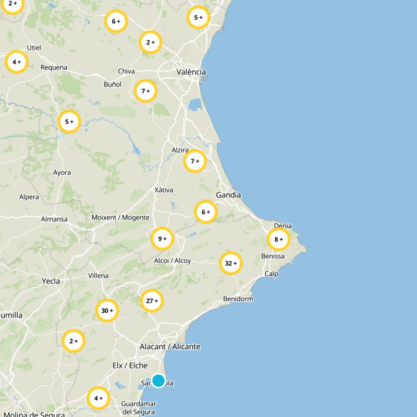Screen dimensions: 417x417
Task: Click the Alacant / Alicante city label
Action: (x=170, y=347)
